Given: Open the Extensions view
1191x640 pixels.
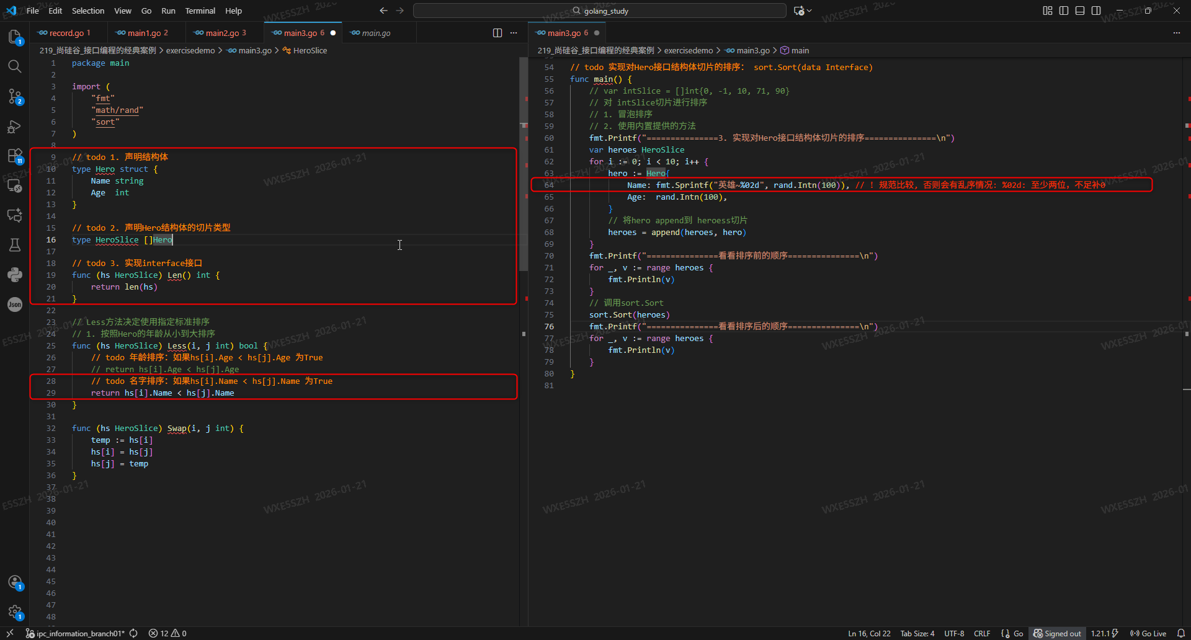Looking at the screenshot, I should point(15,156).
